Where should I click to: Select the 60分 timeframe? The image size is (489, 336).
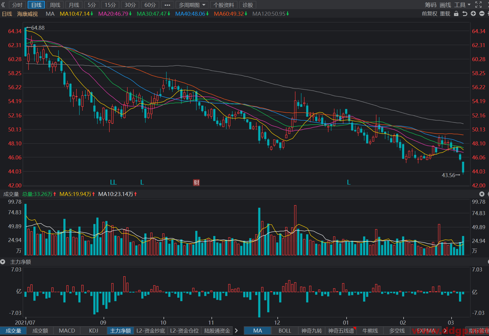pos(150,5)
